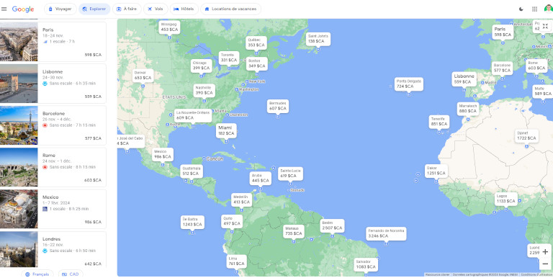
Task: Open the Paris destination card
Action: click(53, 42)
